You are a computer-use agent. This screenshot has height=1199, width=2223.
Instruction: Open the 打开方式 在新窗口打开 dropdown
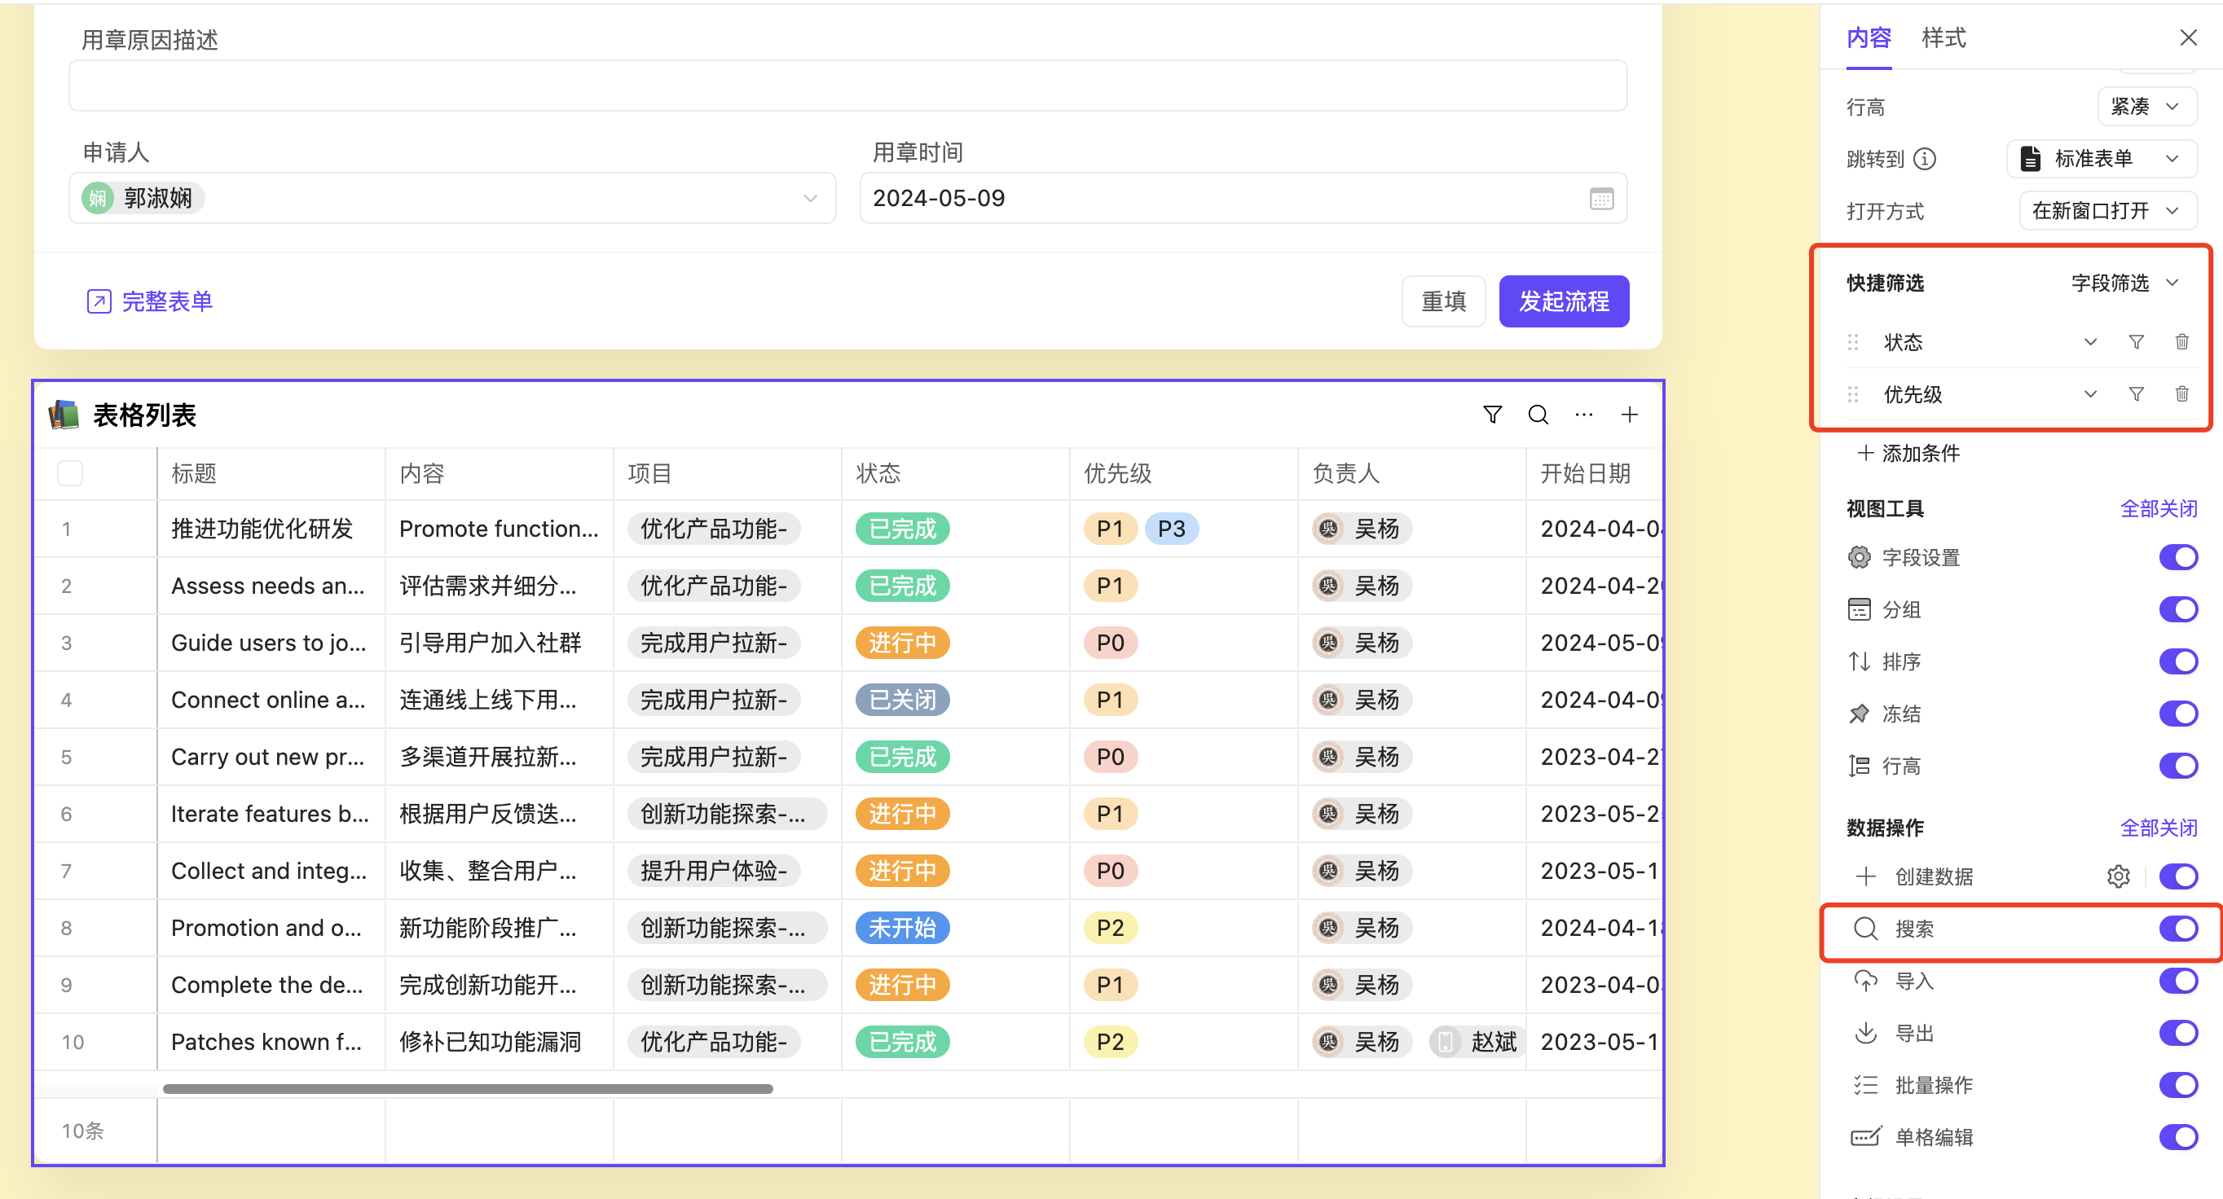pyautogui.click(x=2107, y=211)
